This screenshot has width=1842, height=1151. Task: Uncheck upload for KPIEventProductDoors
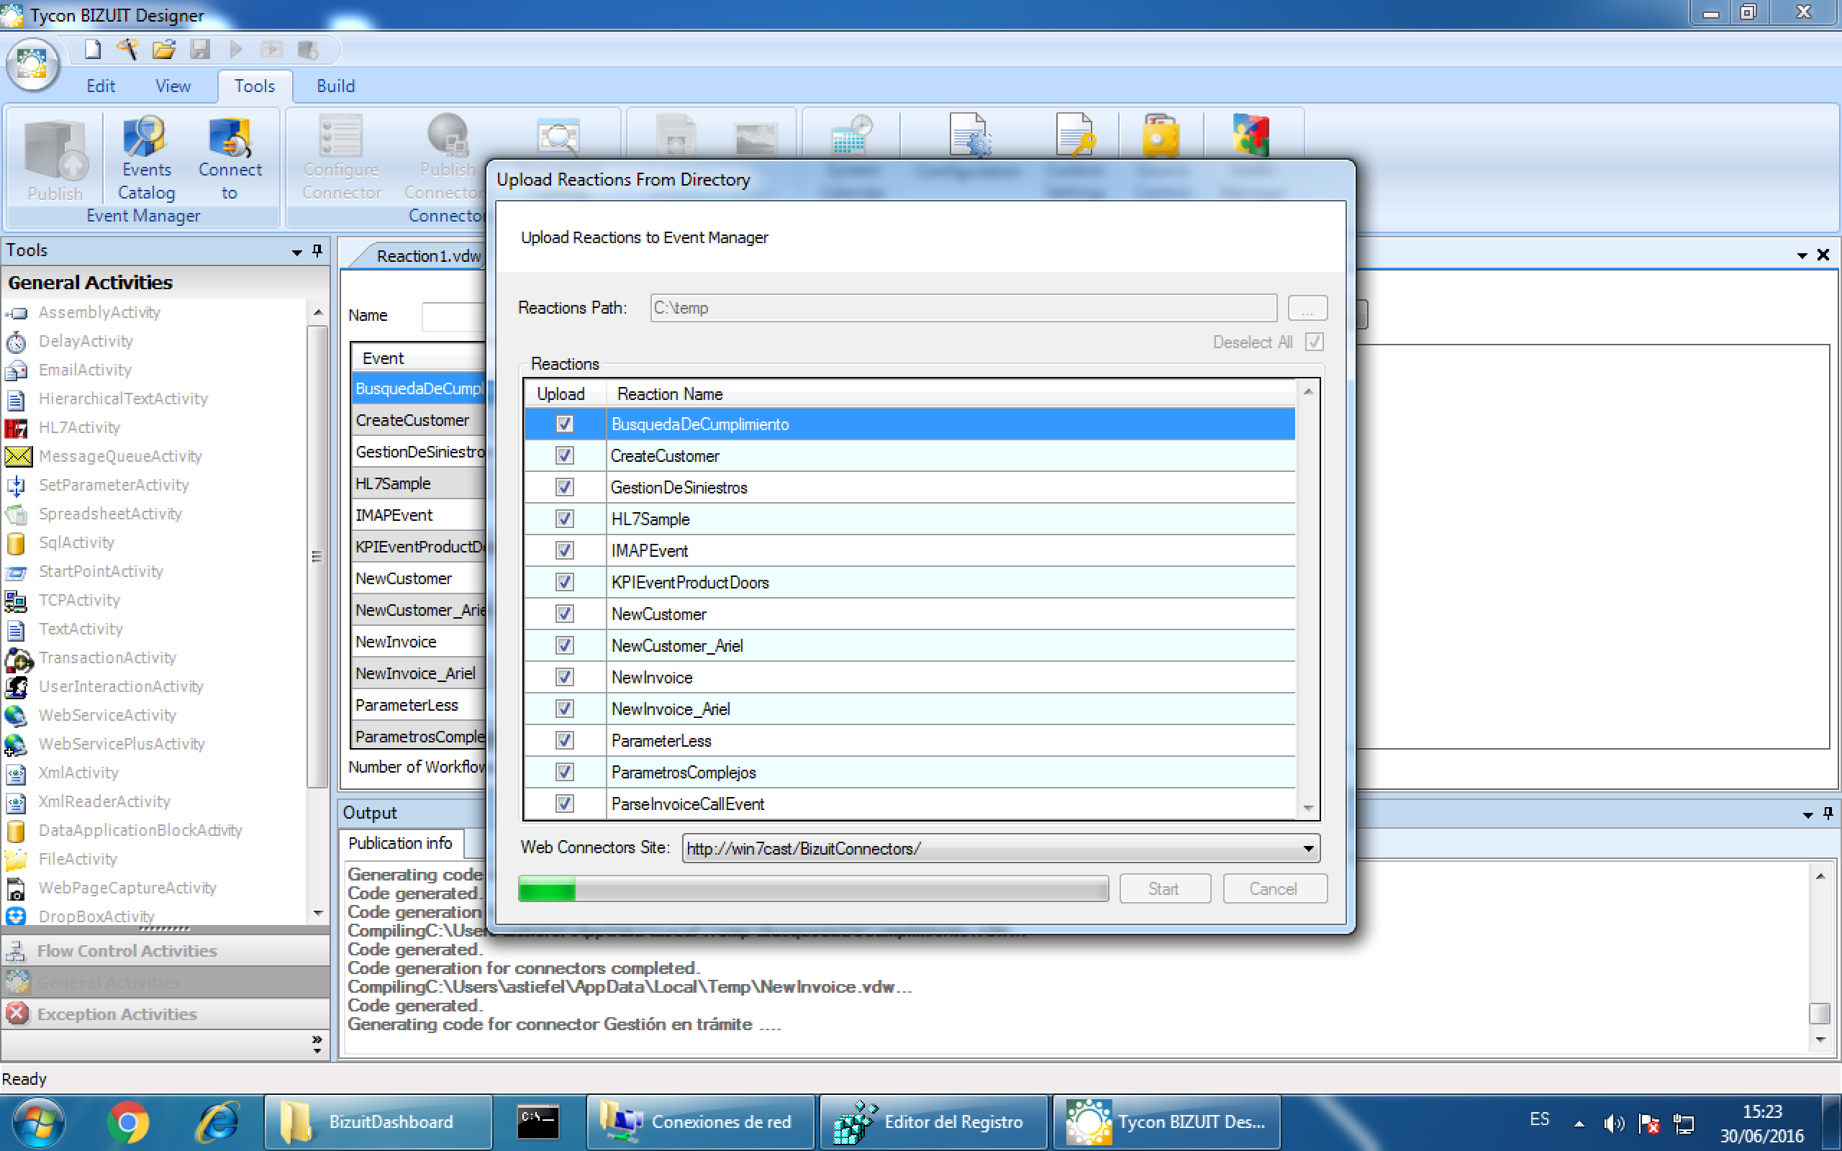click(x=564, y=583)
